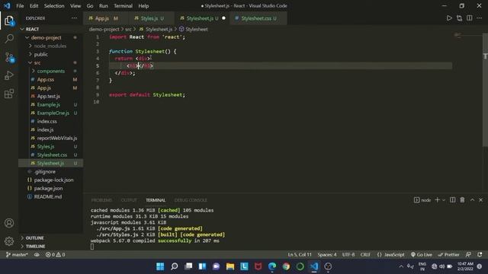Change the Spaces: 4 indentation setting
The height and width of the screenshot is (274, 488).
click(x=327, y=255)
